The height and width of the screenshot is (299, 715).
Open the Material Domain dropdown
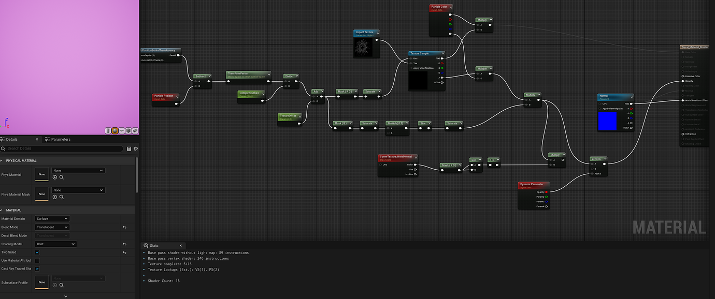coord(52,218)
